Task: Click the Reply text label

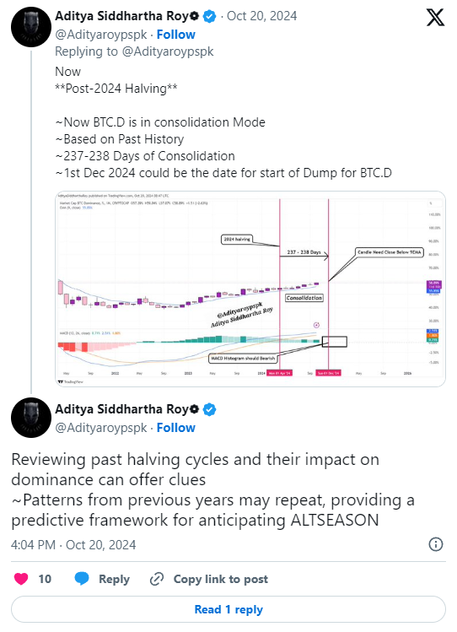Action: click(x=115, y=579)
